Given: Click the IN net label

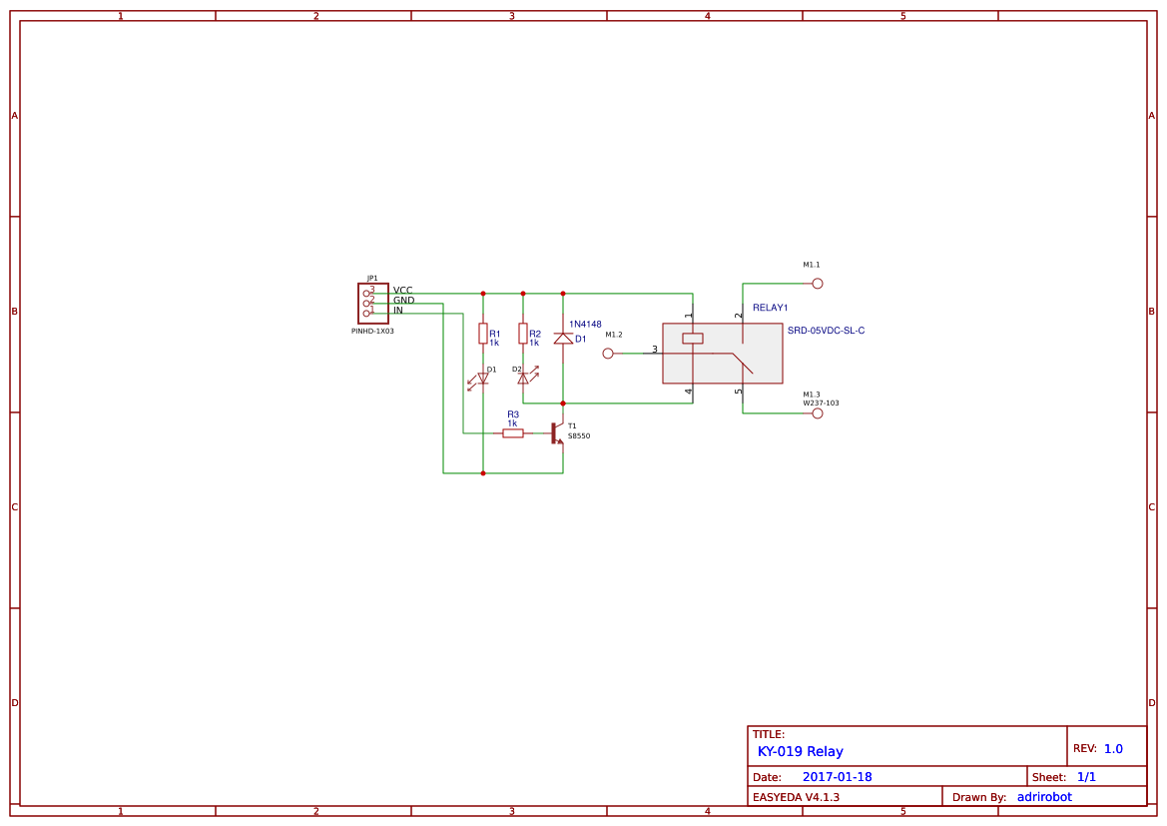Looking at the screenshot, I should [398, 310].
